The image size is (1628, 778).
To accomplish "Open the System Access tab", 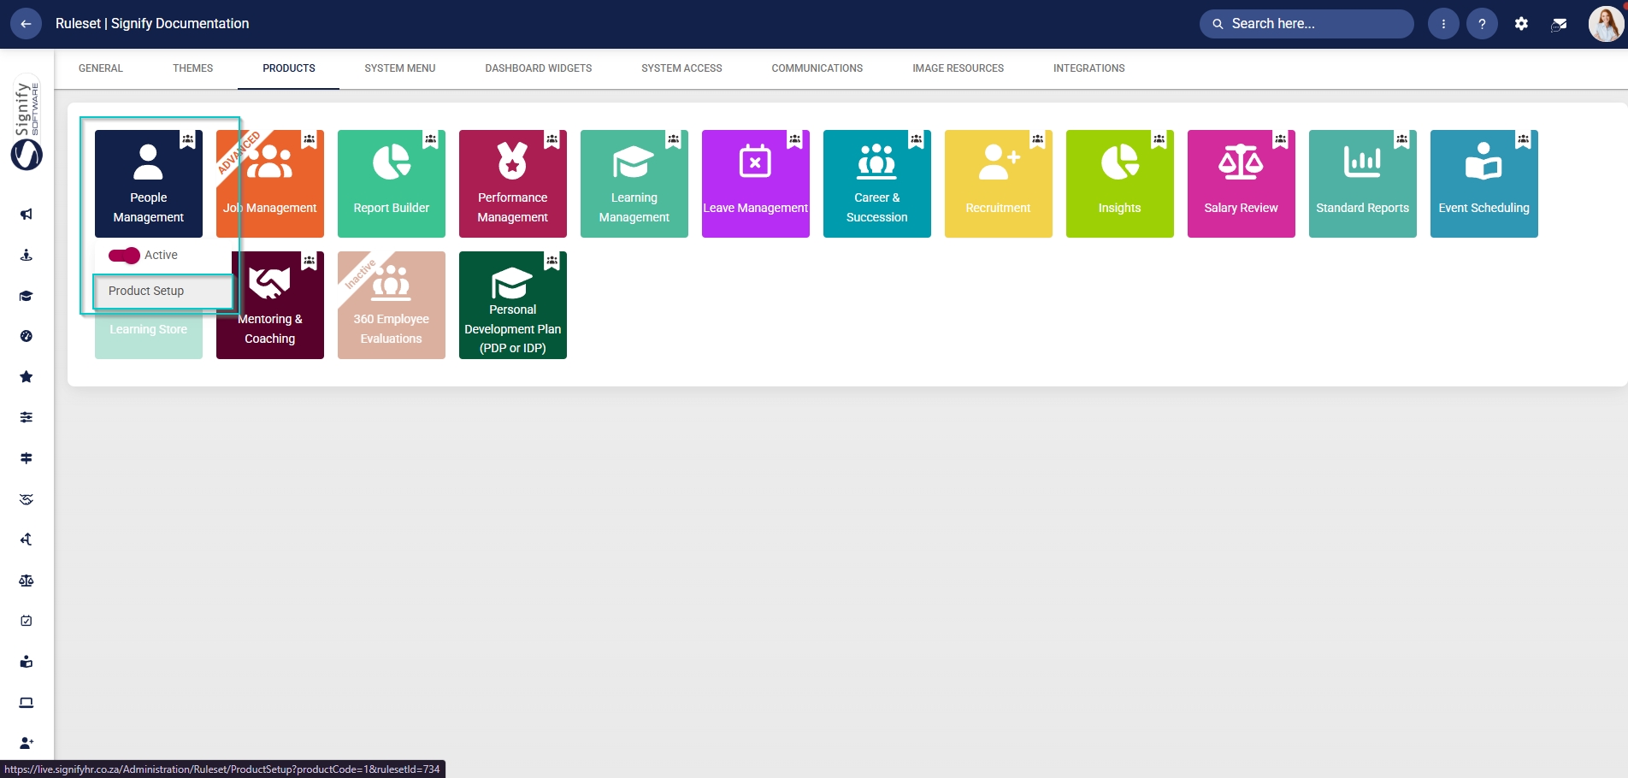I will click(682, 68).
